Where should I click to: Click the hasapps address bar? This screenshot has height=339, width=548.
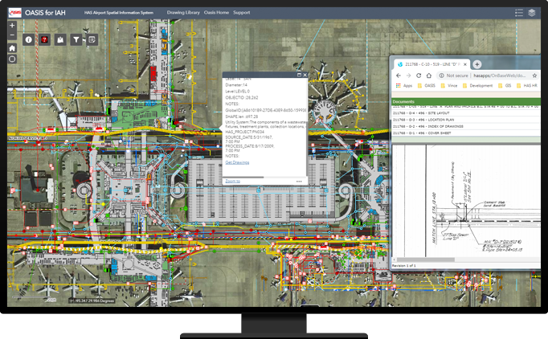tap(500, 76)
